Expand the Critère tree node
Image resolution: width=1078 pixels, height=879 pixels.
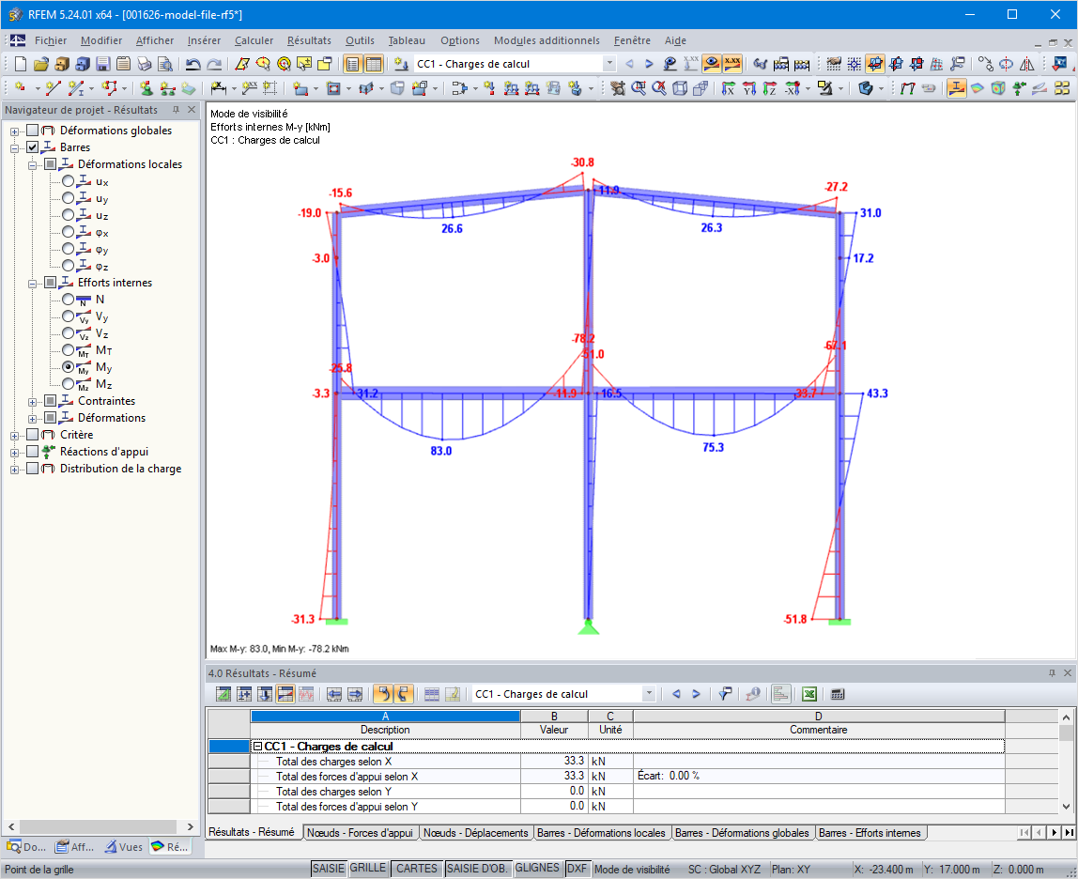[14, 436]
